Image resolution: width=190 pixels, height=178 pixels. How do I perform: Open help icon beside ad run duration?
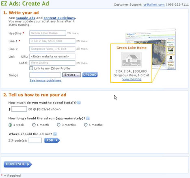point(88,118)
